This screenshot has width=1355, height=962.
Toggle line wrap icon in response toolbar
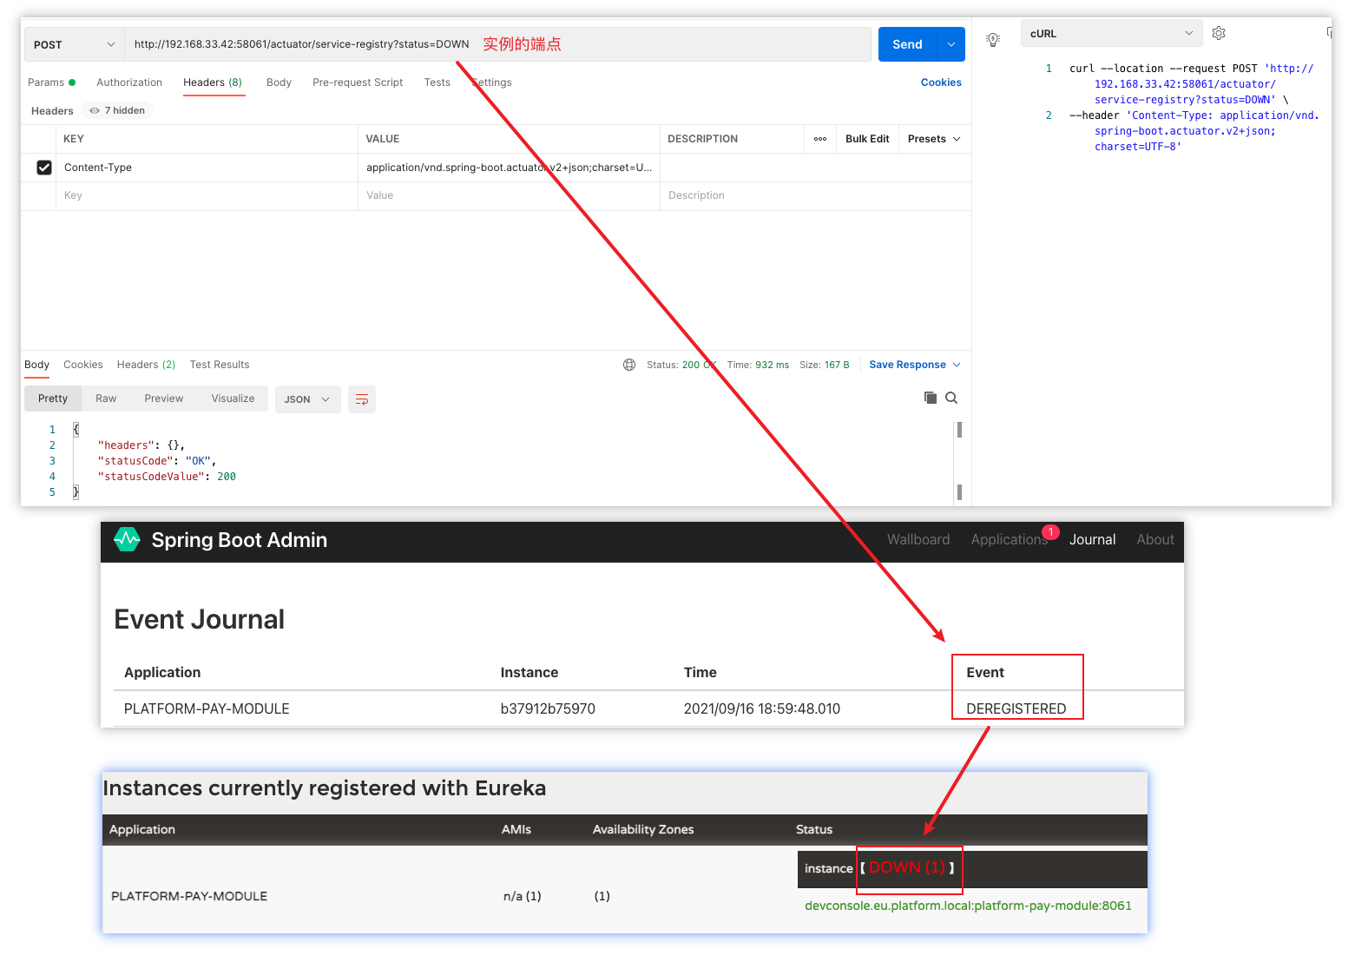click(362, 399)
